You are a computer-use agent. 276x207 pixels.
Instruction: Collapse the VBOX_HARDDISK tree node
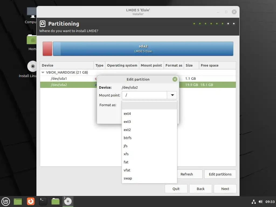(43, 72)
